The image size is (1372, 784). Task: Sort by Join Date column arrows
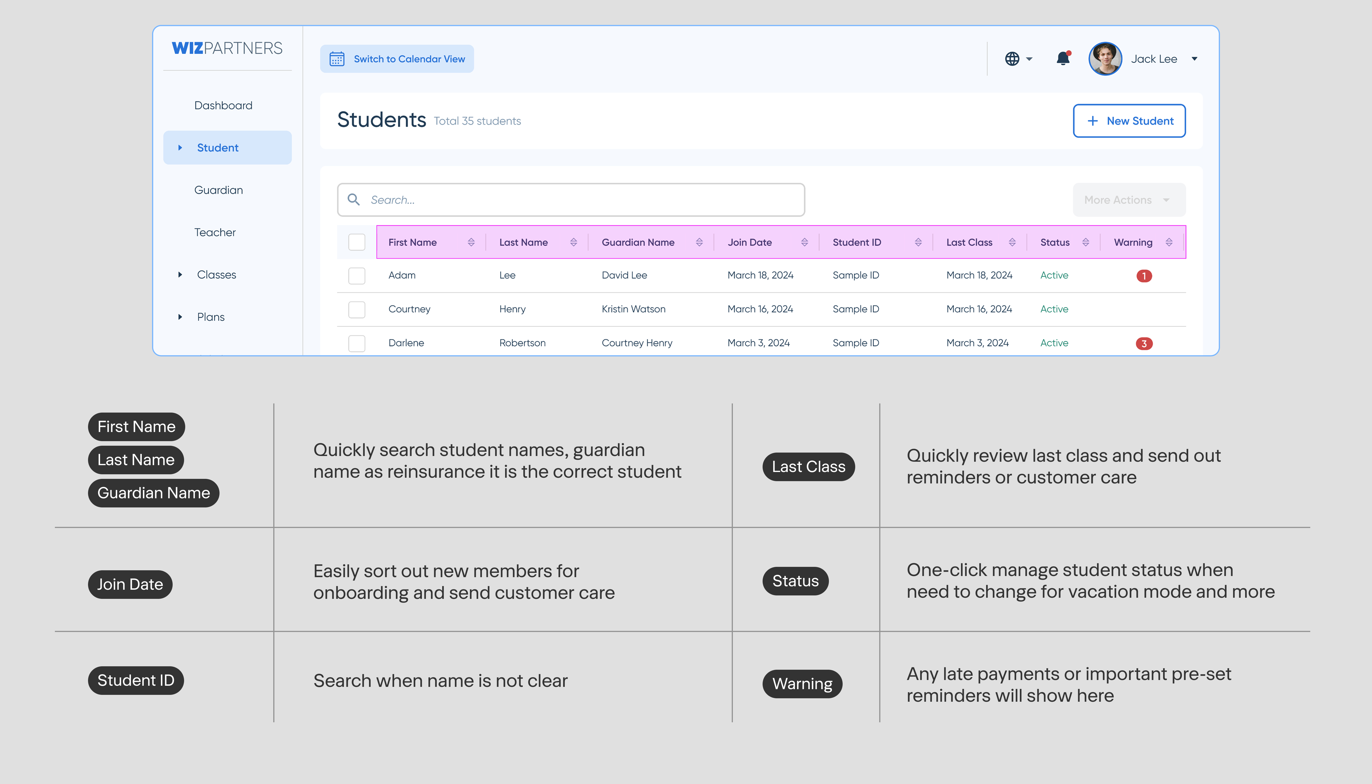(804, 242)
